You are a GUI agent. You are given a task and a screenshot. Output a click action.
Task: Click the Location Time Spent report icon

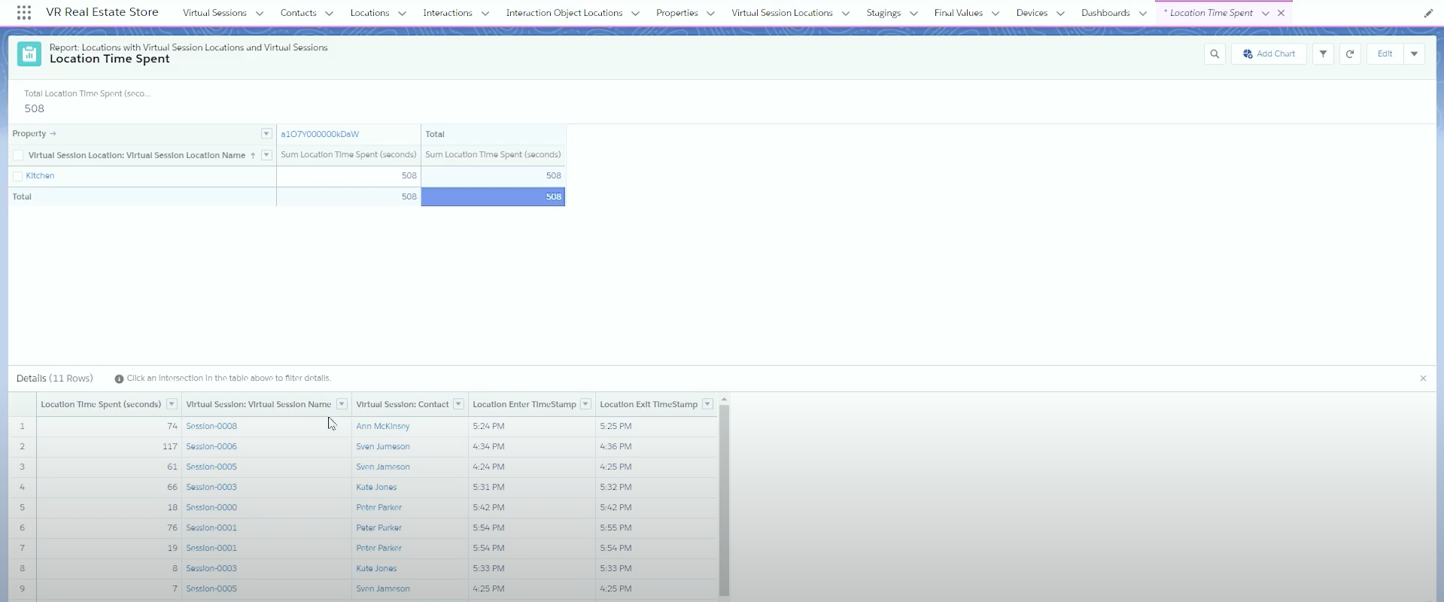pyautogui.click(x=29, y=54)
